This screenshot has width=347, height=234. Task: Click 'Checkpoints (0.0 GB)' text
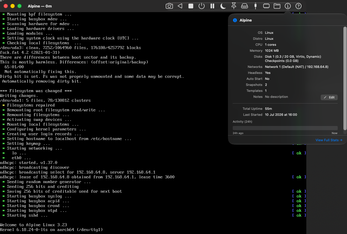tap(282, 61)
